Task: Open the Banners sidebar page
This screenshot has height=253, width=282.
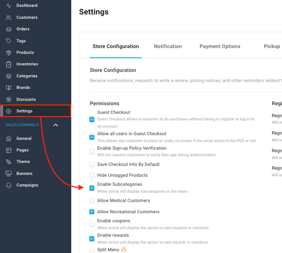Action: pos(24,173)
